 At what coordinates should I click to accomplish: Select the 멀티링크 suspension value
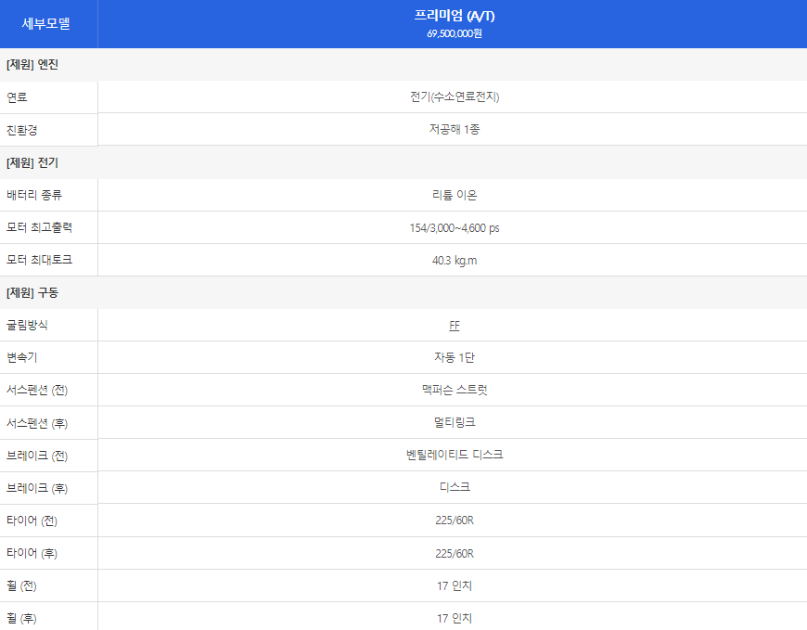pyautogui.click(x=454, y=422)
